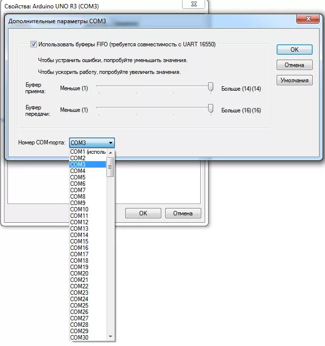Select COM18 in the port list

88,261
